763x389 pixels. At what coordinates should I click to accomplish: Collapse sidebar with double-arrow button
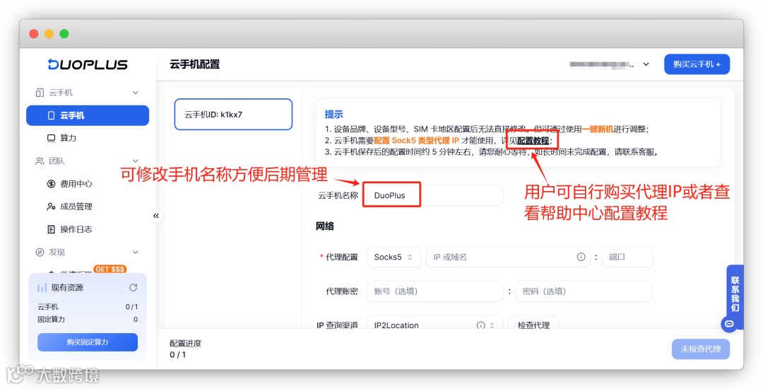click(155, 216)
